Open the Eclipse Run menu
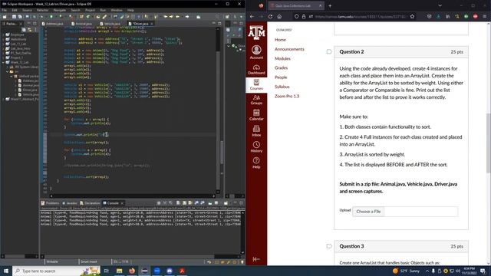Screen dimensions: 491x276 point(103,10)
